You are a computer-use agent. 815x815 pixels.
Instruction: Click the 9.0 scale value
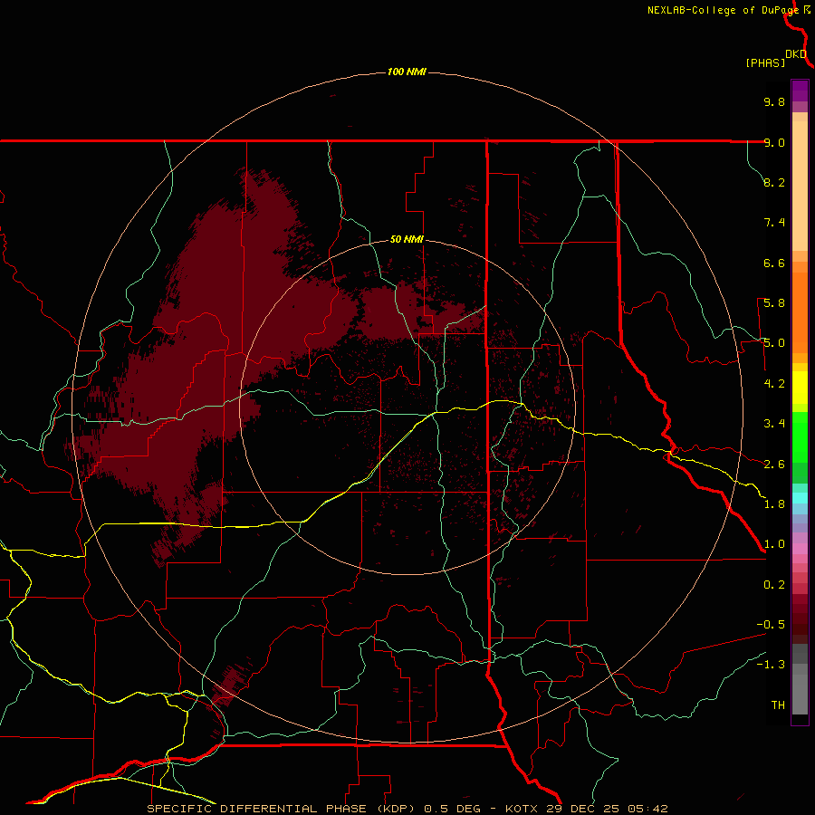774,142
